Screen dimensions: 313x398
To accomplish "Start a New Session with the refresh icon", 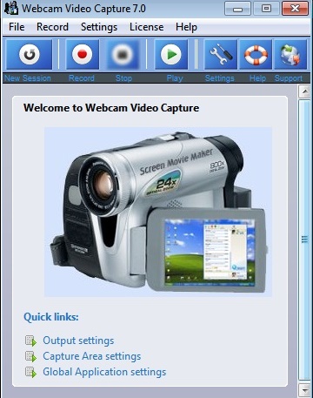I will point(29,55).
